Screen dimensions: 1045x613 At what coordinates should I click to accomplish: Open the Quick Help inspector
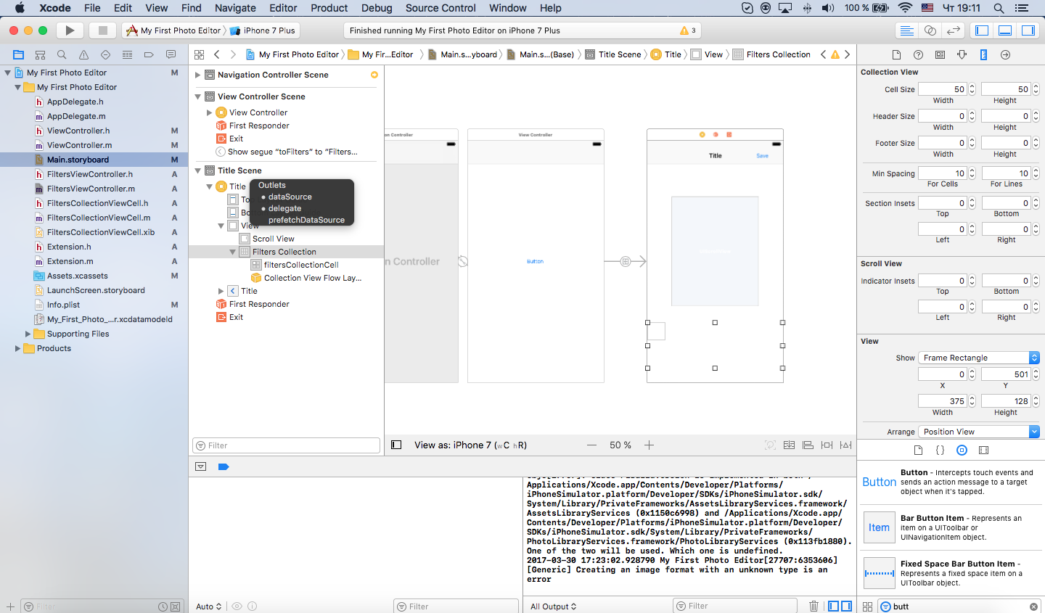coord(918,54)
